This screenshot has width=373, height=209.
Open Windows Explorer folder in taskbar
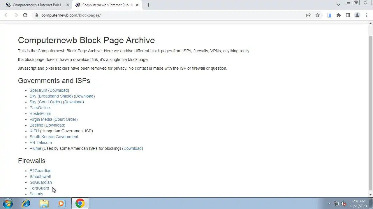click(x=44, y=203)
